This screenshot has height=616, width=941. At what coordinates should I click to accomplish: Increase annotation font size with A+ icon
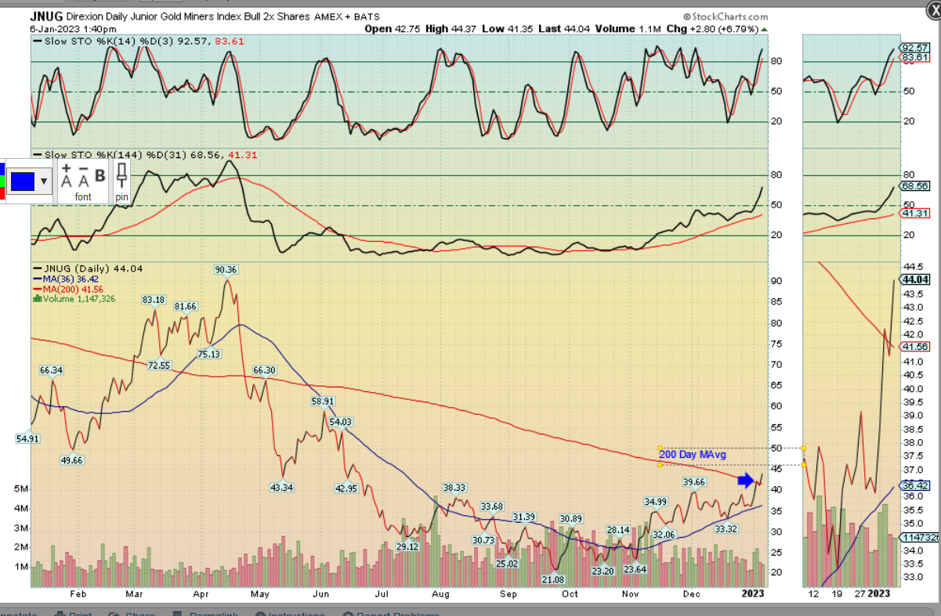(x=67, y=175)
